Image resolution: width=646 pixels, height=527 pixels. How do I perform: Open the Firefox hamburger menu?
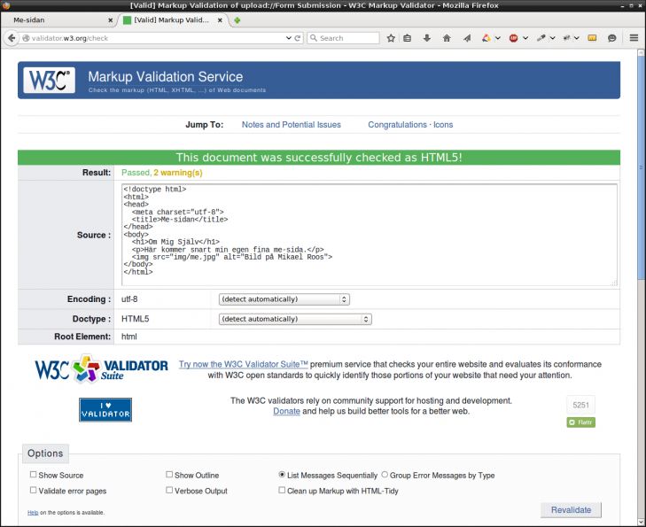click(634, 38)
